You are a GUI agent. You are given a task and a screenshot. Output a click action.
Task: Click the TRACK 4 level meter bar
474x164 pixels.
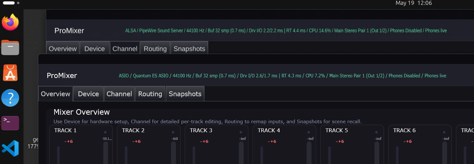coord(309,153)
